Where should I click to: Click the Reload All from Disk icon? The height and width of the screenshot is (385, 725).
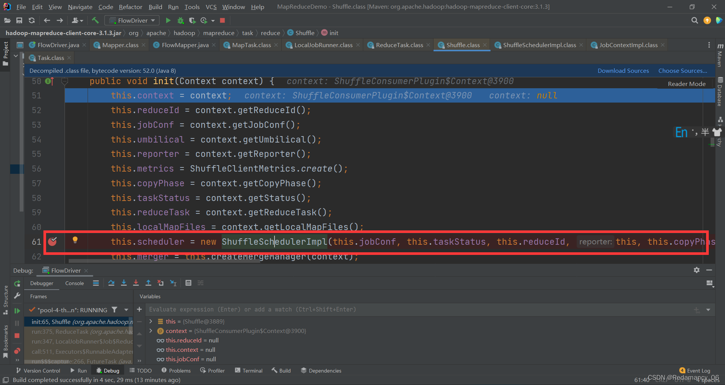tap(32, 20)
